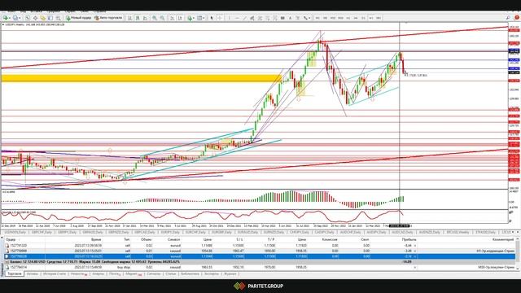Switch timeframe to W1

pos(371,18)
